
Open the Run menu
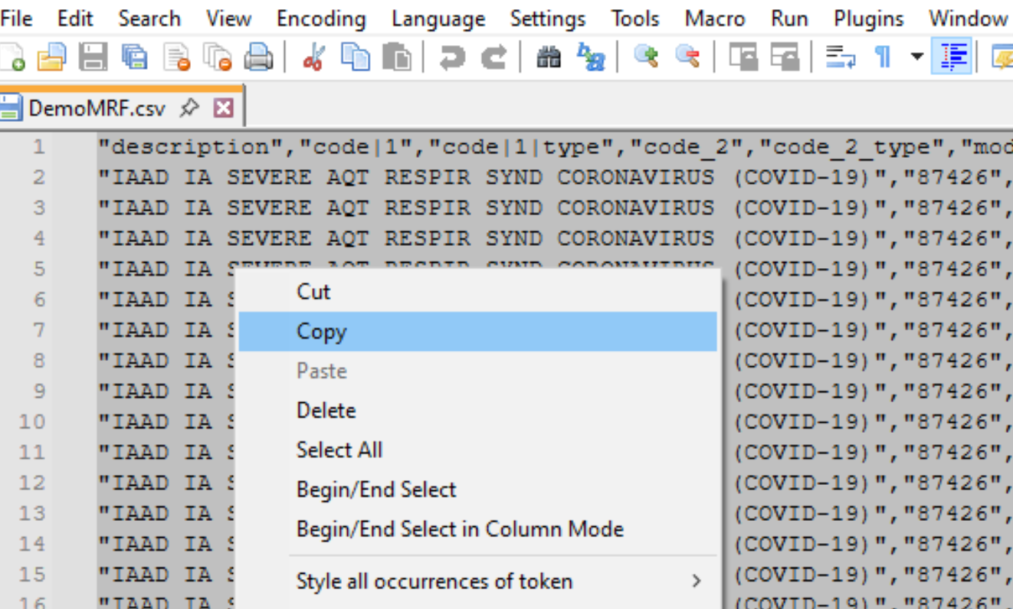pos(789,18)
